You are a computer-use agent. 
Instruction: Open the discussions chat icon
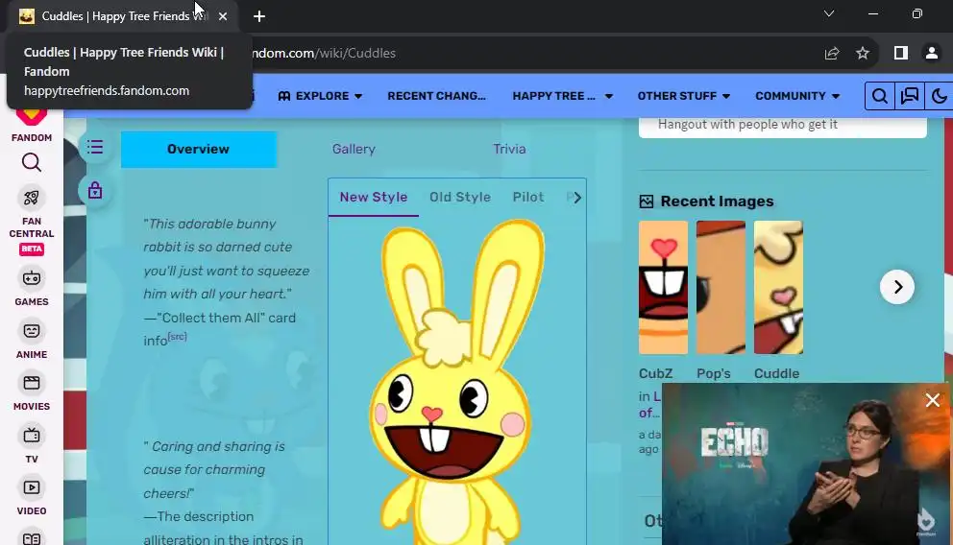click(x=909, y=96)
